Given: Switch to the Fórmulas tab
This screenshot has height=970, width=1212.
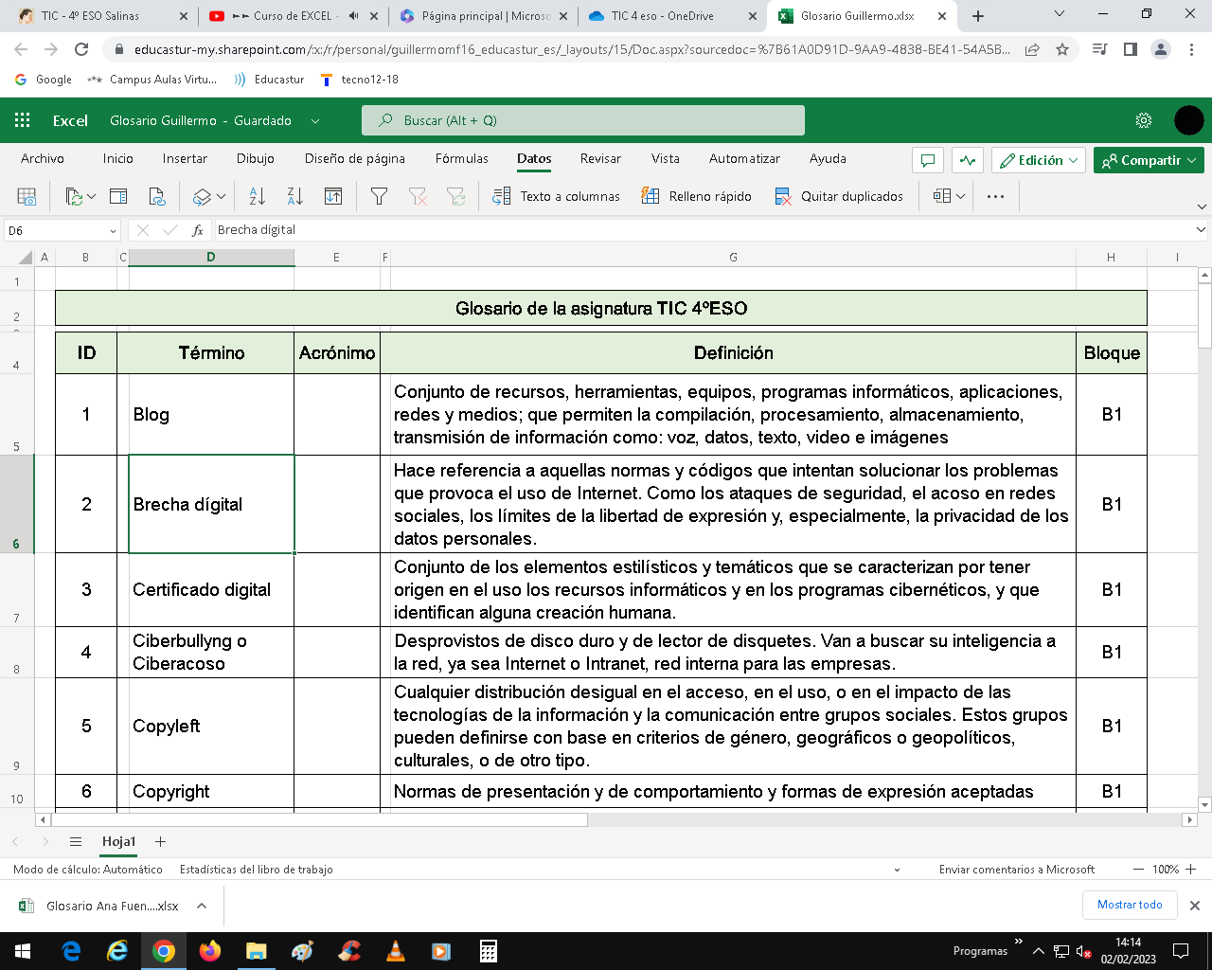Looking at the screenshot, I should (462, 158).
